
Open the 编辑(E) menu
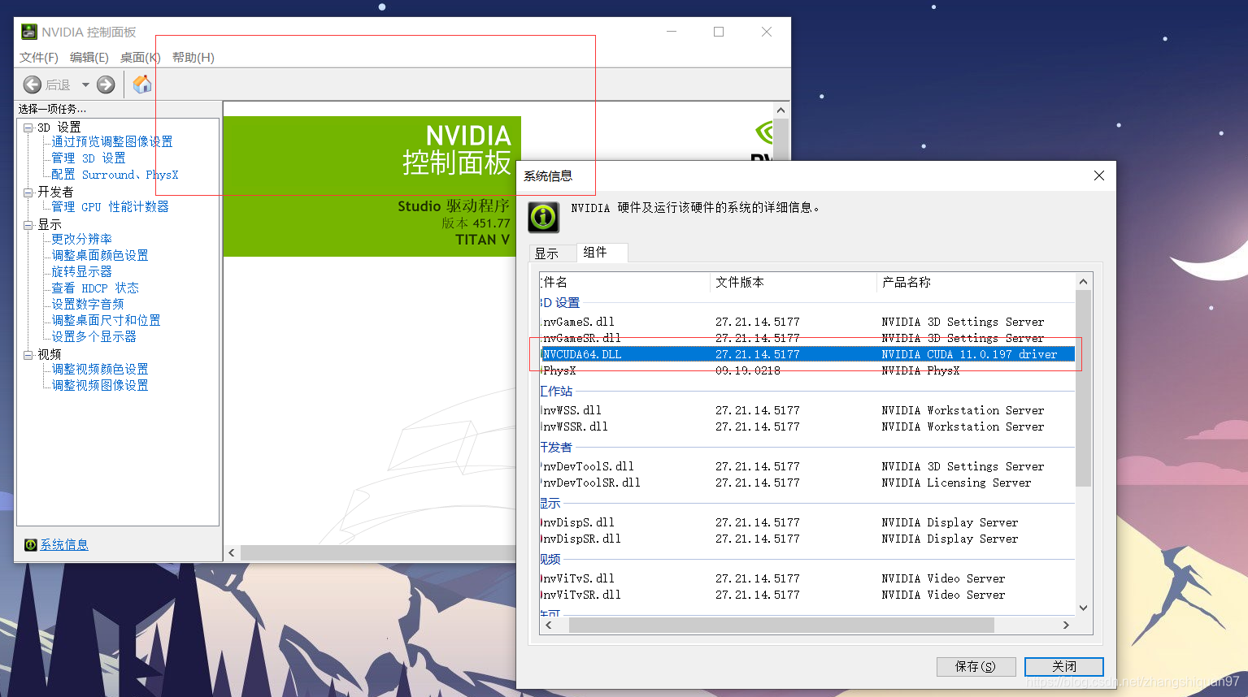[89, 57]
